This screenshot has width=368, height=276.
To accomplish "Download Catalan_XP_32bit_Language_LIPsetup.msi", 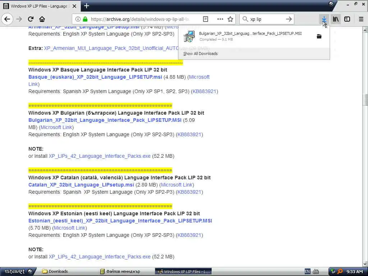I will pos(81,185).
